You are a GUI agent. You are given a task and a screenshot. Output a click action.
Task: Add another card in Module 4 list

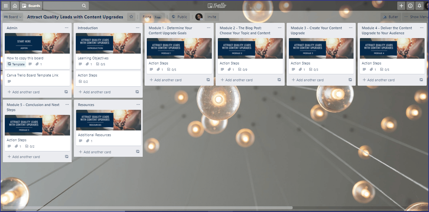click(x=379, y=80)
